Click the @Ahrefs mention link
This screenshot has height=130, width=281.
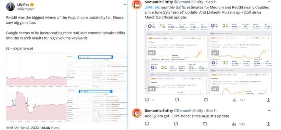(x=153, y=7)
